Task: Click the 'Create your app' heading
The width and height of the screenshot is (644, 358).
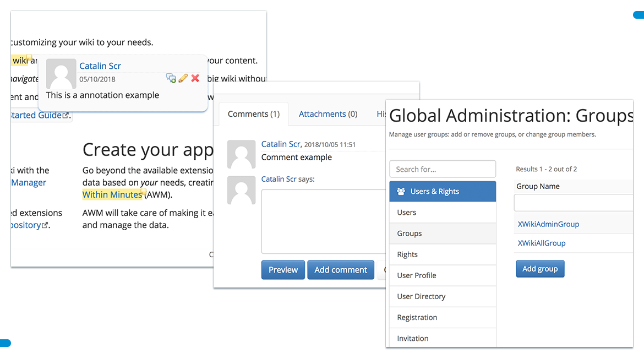Action: click(x=148, y=150)
